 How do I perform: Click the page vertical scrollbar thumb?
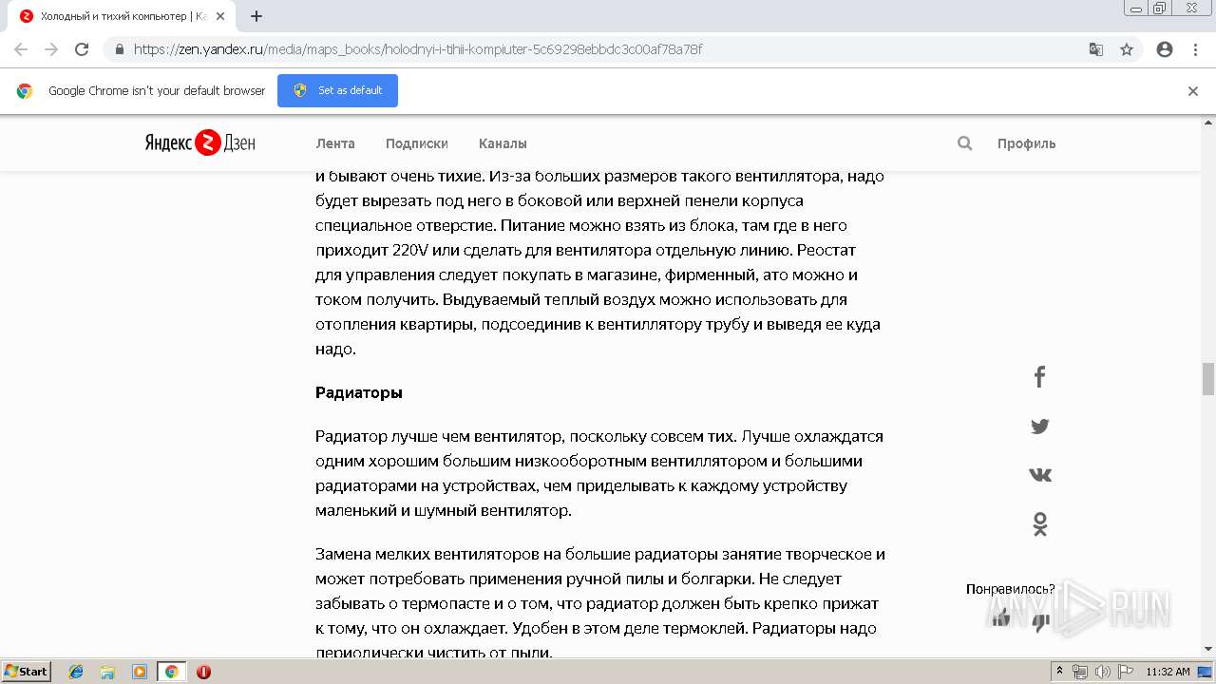(x=1208, y=379)
